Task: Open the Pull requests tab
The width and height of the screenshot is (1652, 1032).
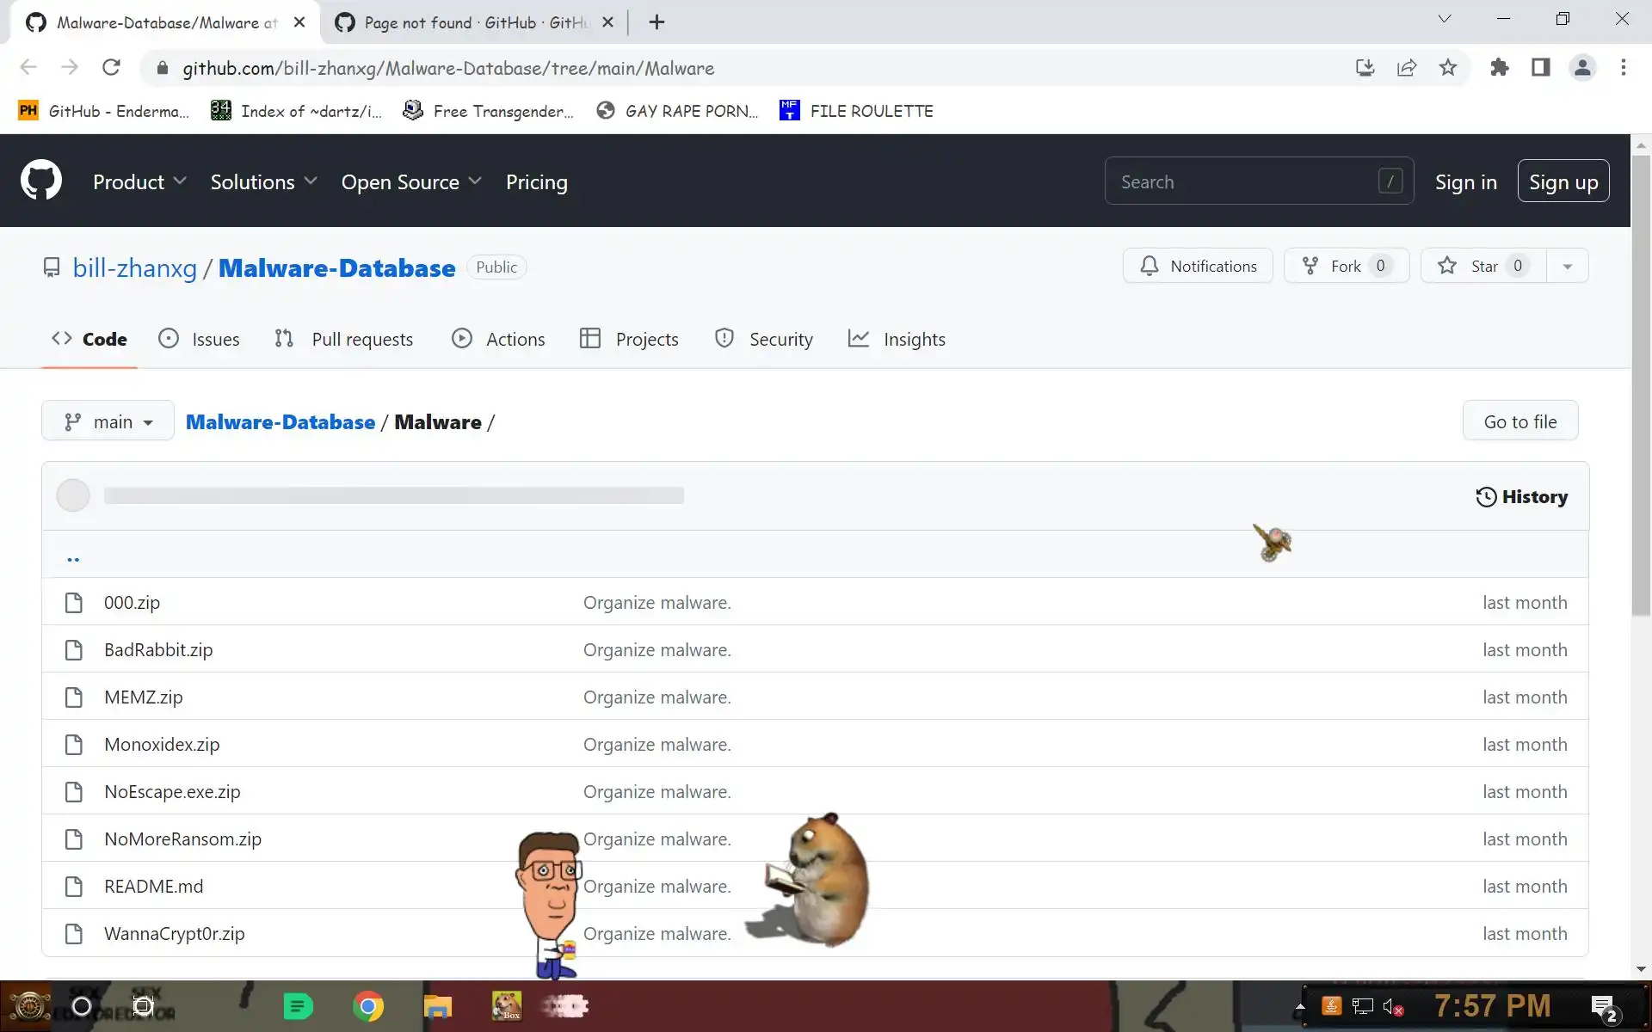Action: (x=344, y=339)
